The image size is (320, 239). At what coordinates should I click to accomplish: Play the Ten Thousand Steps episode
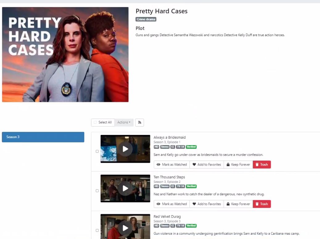coord(125,188)
